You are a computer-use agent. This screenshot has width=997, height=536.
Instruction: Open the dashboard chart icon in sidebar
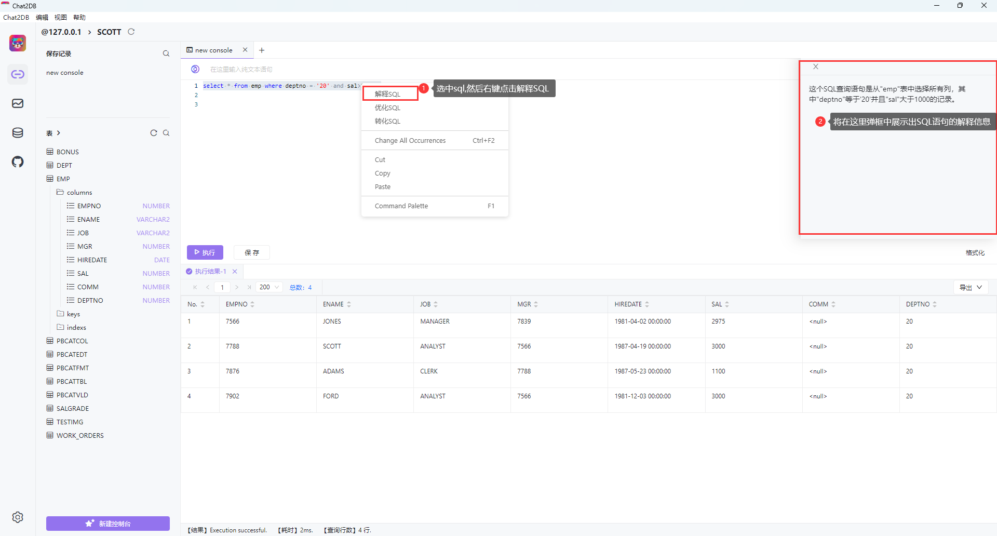coord(18,103)
